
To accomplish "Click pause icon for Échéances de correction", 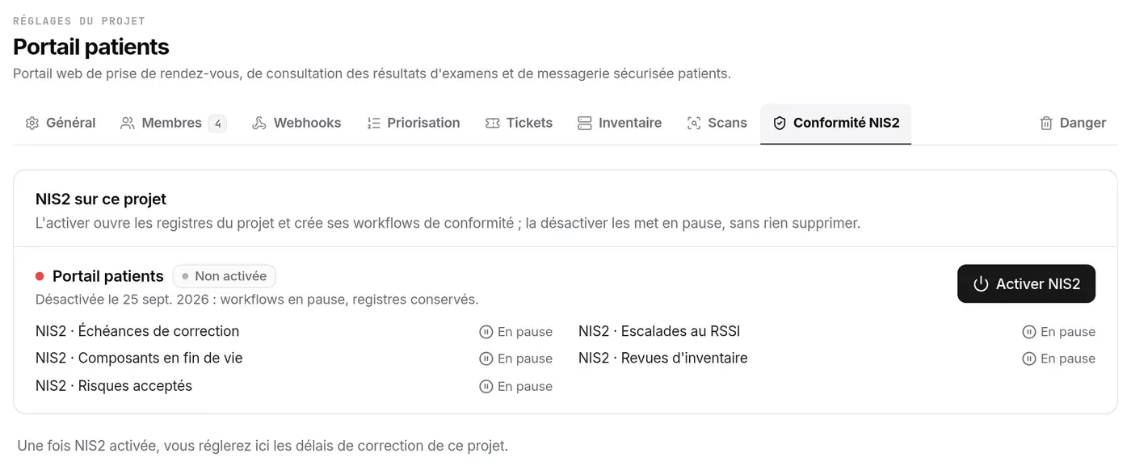I will (486, 332).
